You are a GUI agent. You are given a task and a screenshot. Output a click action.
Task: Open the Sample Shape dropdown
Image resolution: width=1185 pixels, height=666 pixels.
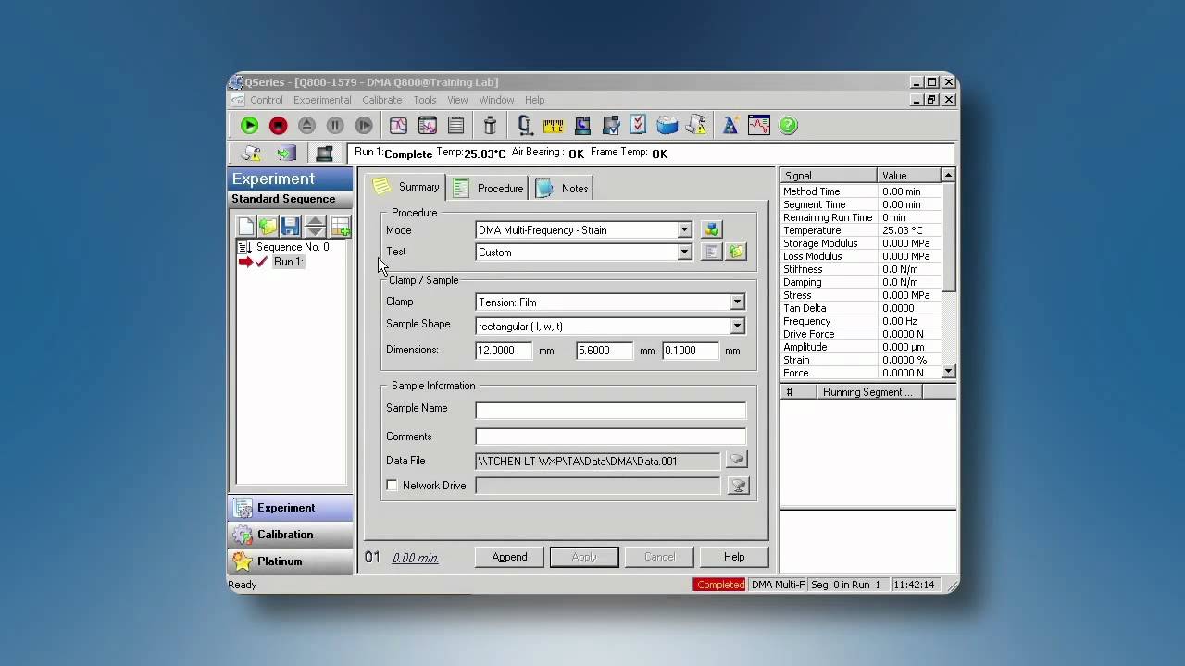tap(737, 327)
